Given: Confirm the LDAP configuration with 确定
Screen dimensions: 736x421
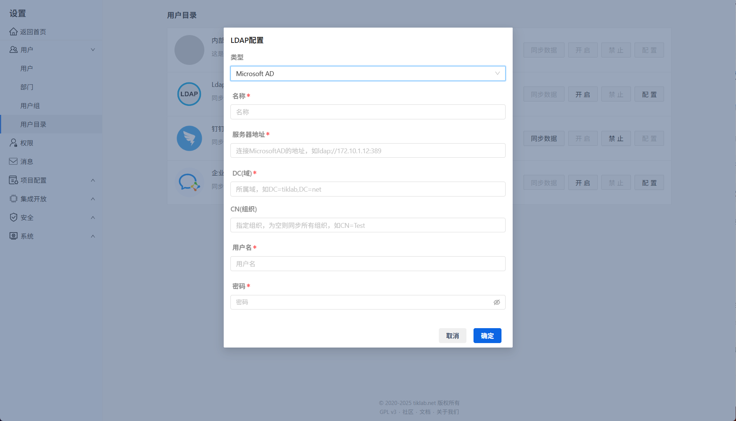Looking at the screenshot, I should [487, 335].
